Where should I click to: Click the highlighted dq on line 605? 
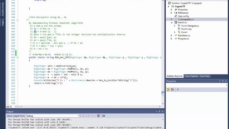(35, 32)
